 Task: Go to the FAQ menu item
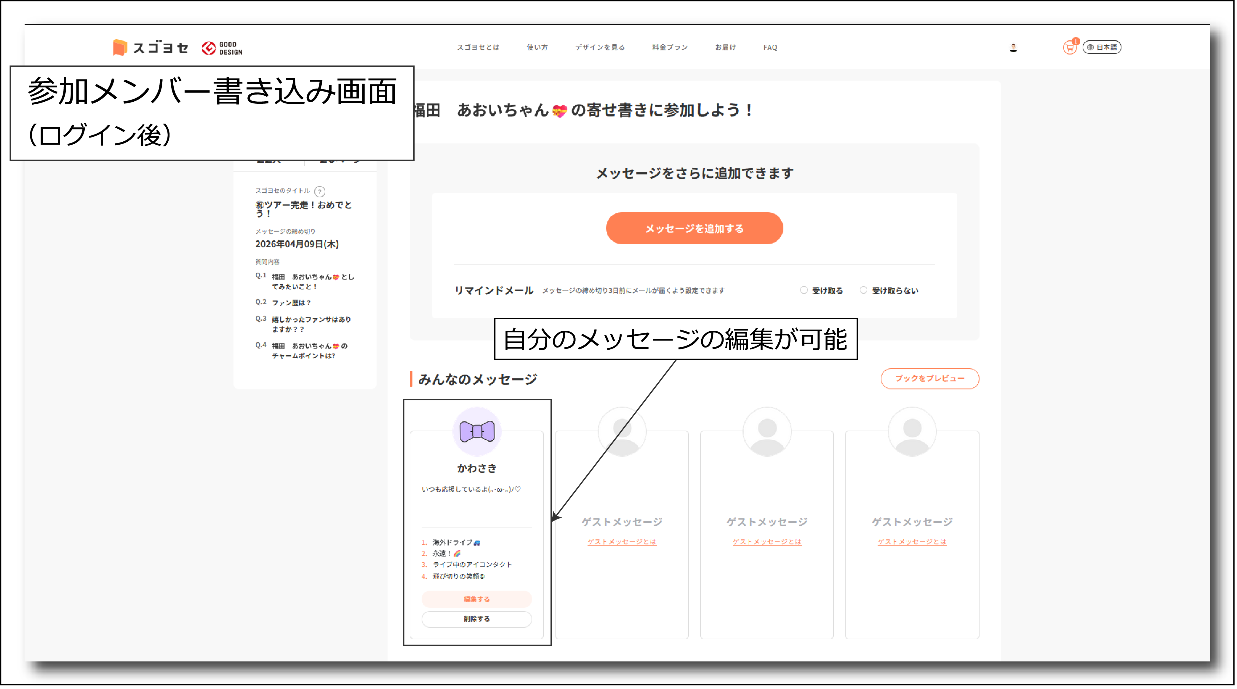click(770, 47)
